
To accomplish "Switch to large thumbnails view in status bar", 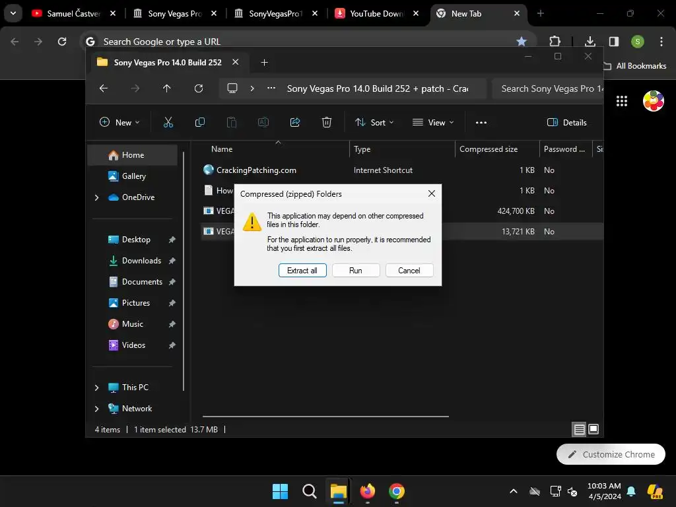I will coord(593,429).
